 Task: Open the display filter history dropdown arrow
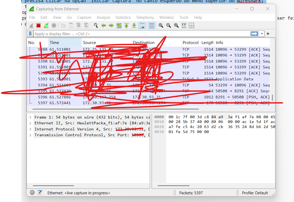262,34
